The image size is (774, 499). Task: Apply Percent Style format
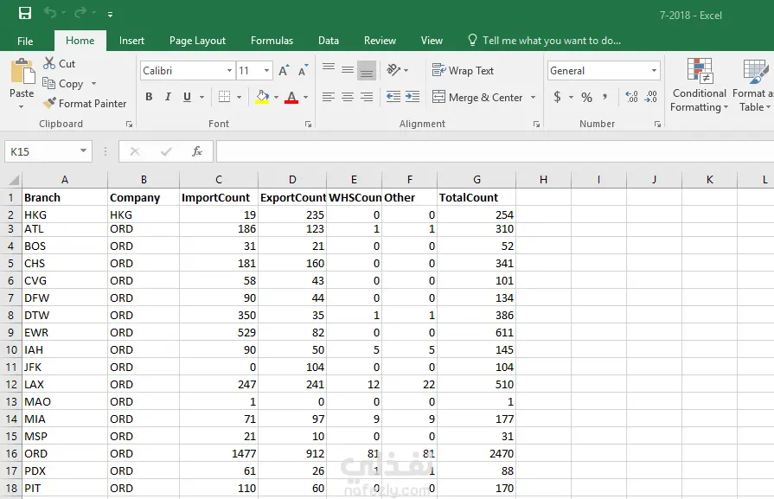(x=586, y=97)
